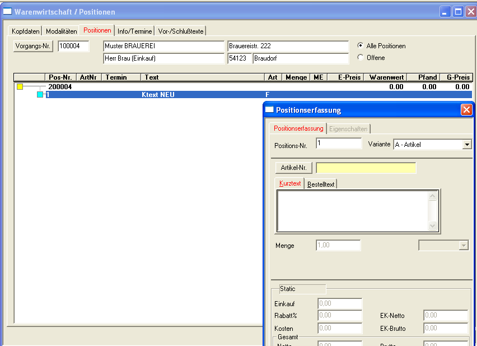Open the Modalitäten tab
Viewport: 477px width, 346px height.
click(x=62, y=31)
